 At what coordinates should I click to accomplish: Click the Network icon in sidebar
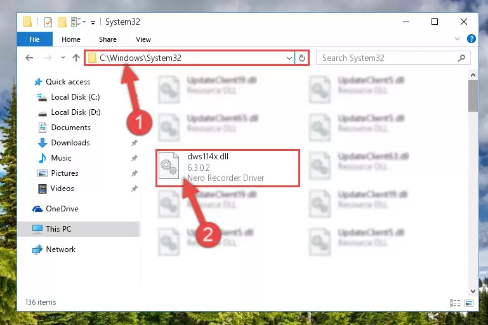pyautogui.click(x=37, y=249)
